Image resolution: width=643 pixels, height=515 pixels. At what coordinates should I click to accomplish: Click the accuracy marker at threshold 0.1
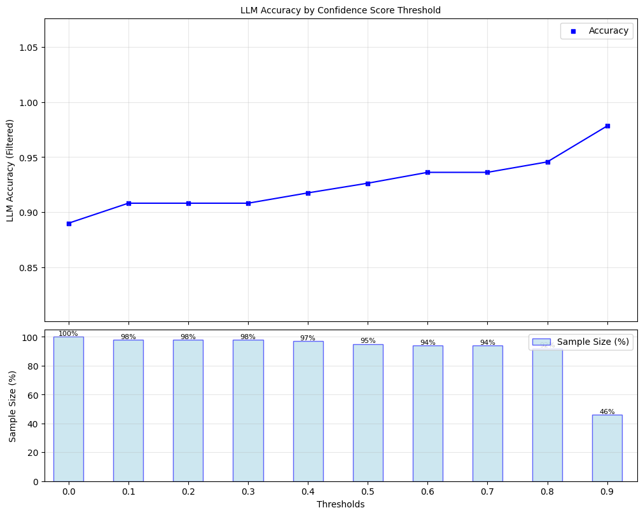pos(128,203)
